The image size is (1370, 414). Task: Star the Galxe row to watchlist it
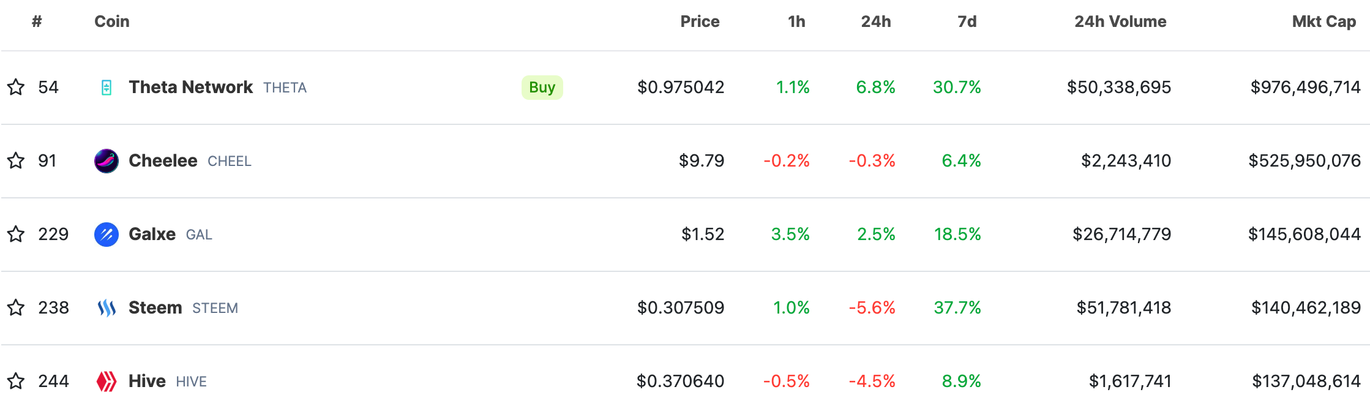[17, 234]
